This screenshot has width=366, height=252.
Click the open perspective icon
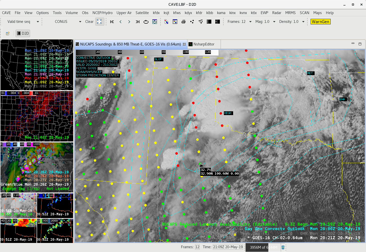[x=8, y=33]
